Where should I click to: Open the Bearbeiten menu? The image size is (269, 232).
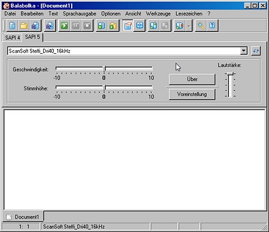click(32, 14)
